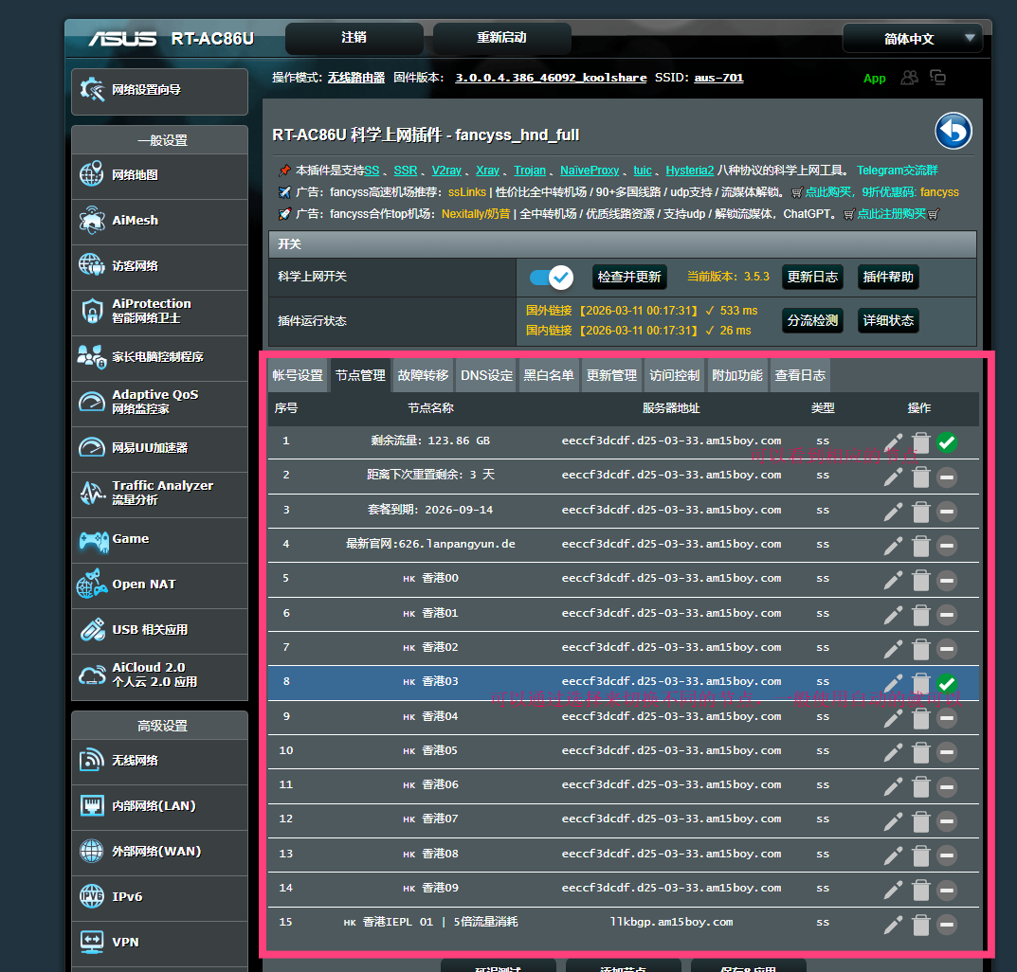
Task: Open the Traffic Analyzer sidebar icon
Action: [x=92, y=493]
